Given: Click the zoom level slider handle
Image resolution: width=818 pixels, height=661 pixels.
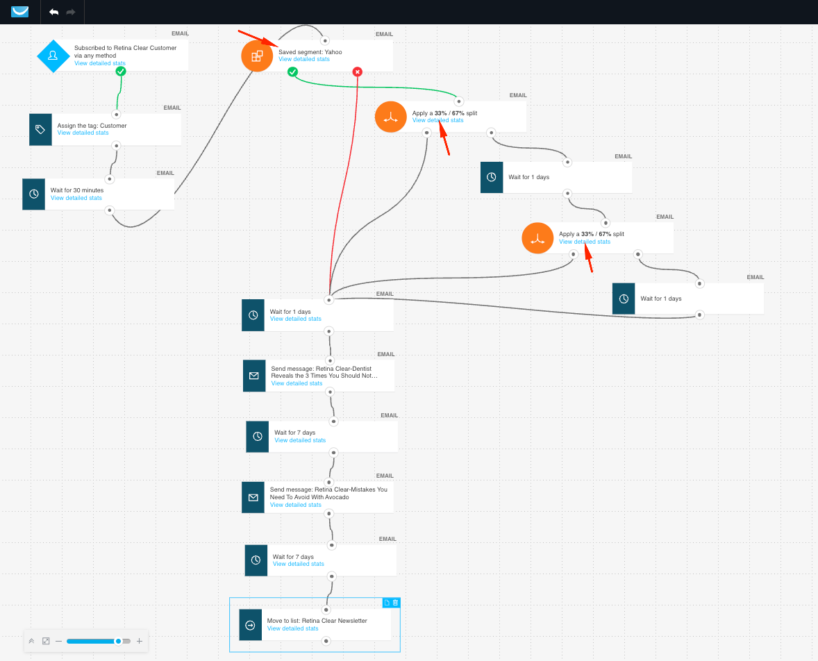Looking at the screenshot, I should 119,641.
